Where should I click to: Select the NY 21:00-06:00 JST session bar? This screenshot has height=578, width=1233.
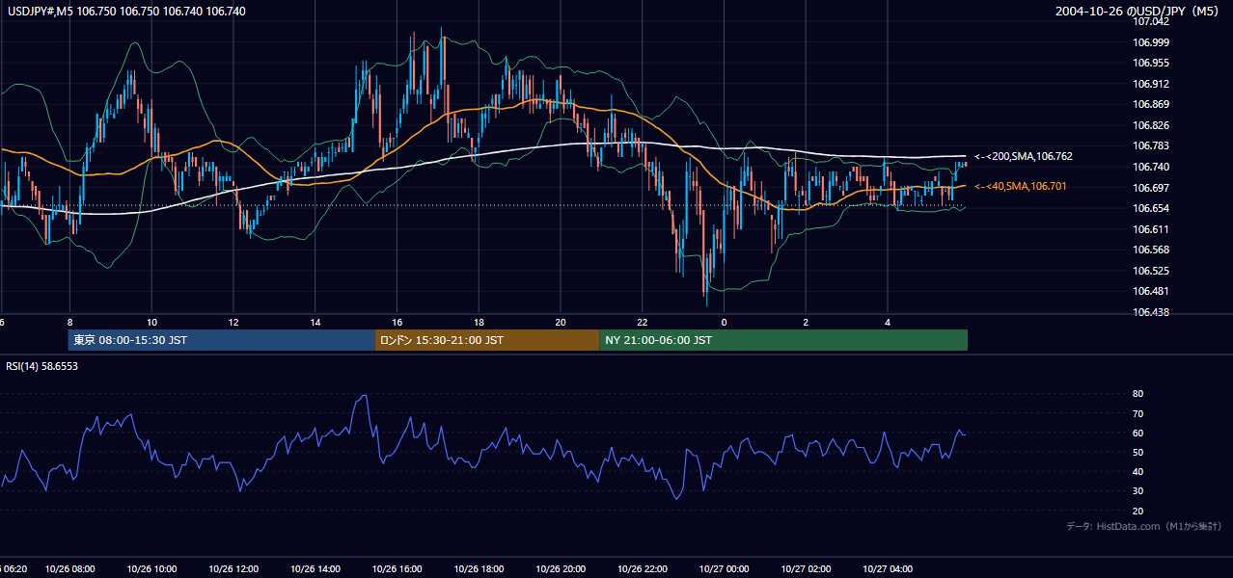(783, 340)
